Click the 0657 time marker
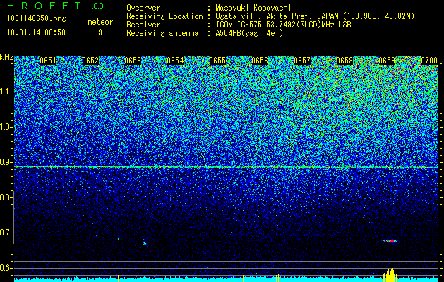 [x=302, y=61]
